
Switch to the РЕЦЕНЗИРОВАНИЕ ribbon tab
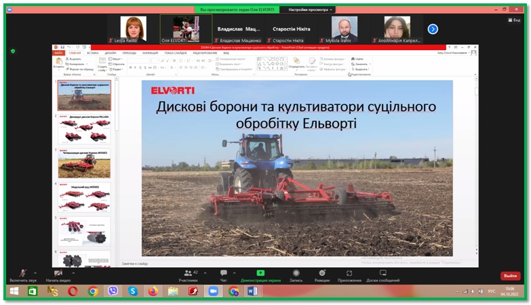pos(205,53)
